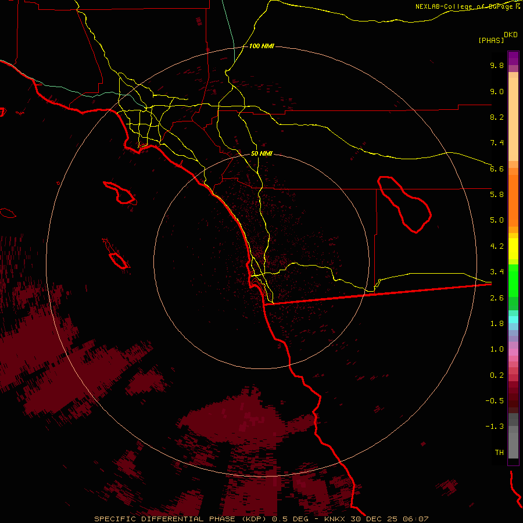Pick the gray band at the color bar bottom

tap(513, 436)
